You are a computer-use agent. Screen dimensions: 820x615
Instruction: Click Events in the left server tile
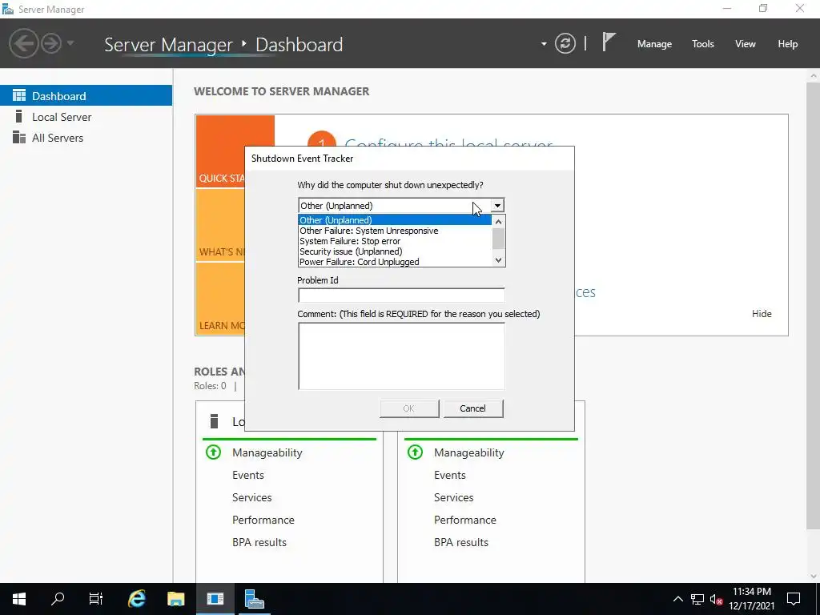click(248, 475)
